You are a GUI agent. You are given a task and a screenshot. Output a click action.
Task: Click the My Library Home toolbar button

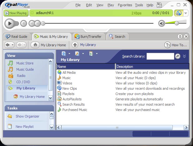[49, 45]
